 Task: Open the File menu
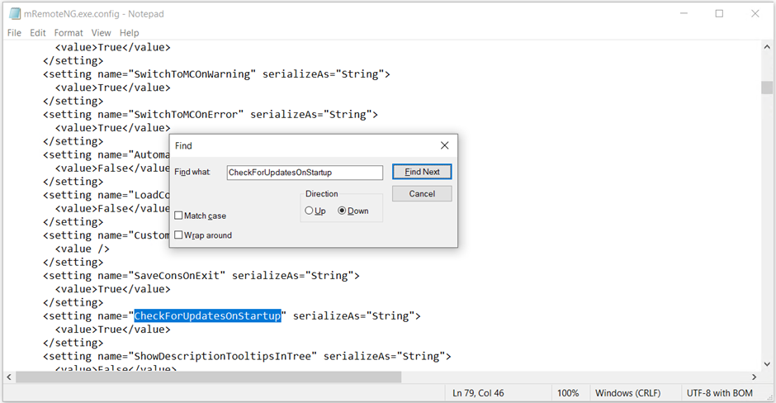click(x=14, y=33)
